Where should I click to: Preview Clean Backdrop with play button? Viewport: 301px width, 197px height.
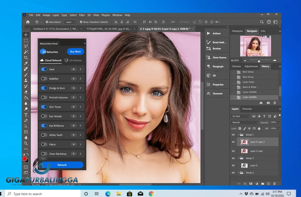pos(73,154)
